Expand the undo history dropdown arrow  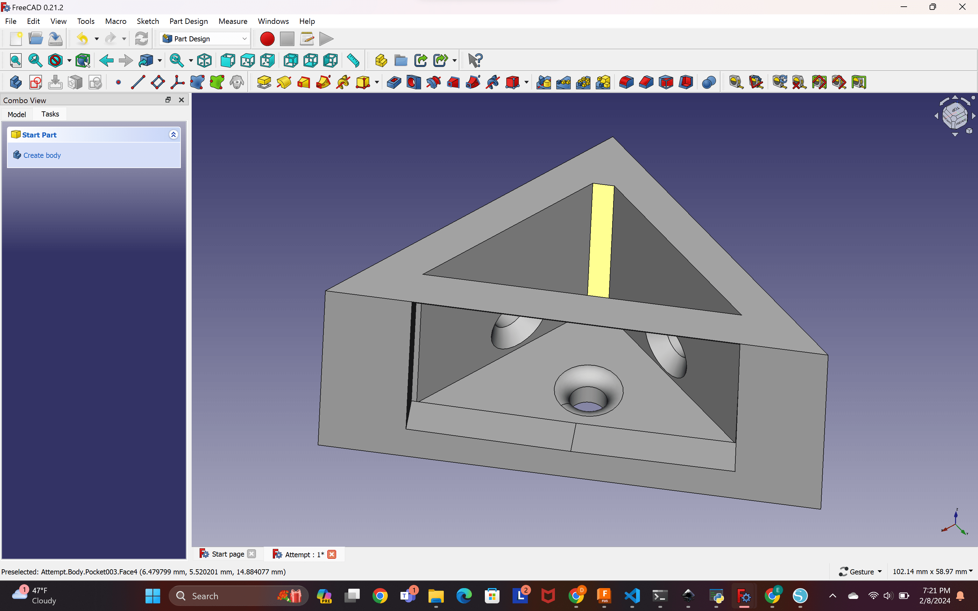(x=96, y=39)
